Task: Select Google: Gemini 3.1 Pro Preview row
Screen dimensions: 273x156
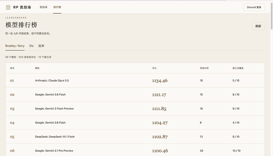Action: pos(135,150)
